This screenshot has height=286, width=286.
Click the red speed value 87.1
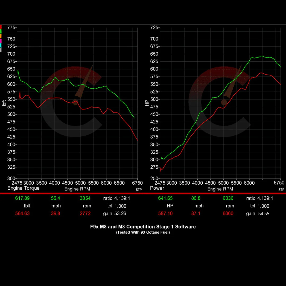pos(196,213)
